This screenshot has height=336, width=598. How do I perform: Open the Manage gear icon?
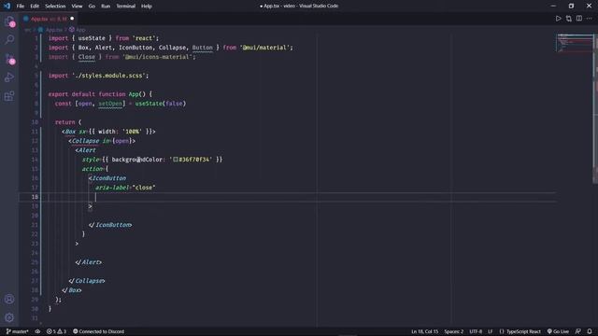click(9, 317)
